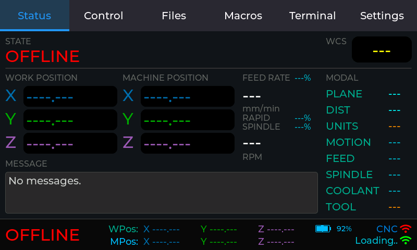Image resolution: width=417 pixels, height=250 pixels.
Task: Click the message box reading 'No messages.'
Action: click(x=162, y=193)
